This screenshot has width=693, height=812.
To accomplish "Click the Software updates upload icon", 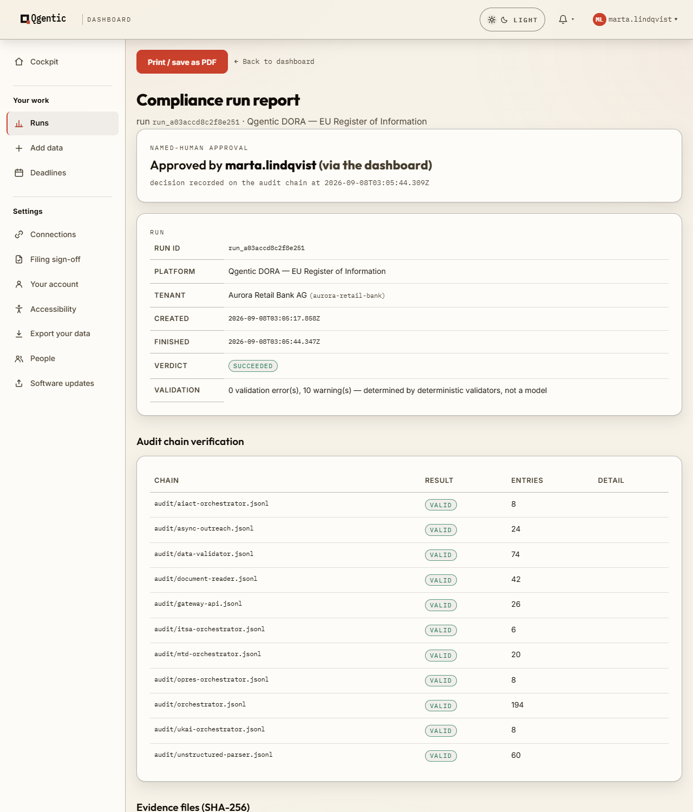I will tap(19, 383).
